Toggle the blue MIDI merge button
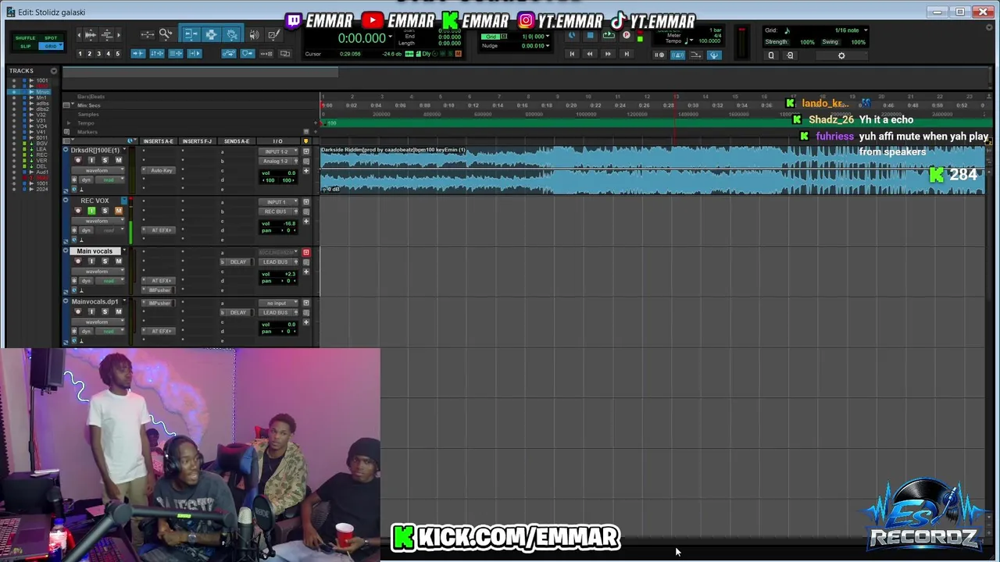The image size is (1000, 562). tap(714, 55)
